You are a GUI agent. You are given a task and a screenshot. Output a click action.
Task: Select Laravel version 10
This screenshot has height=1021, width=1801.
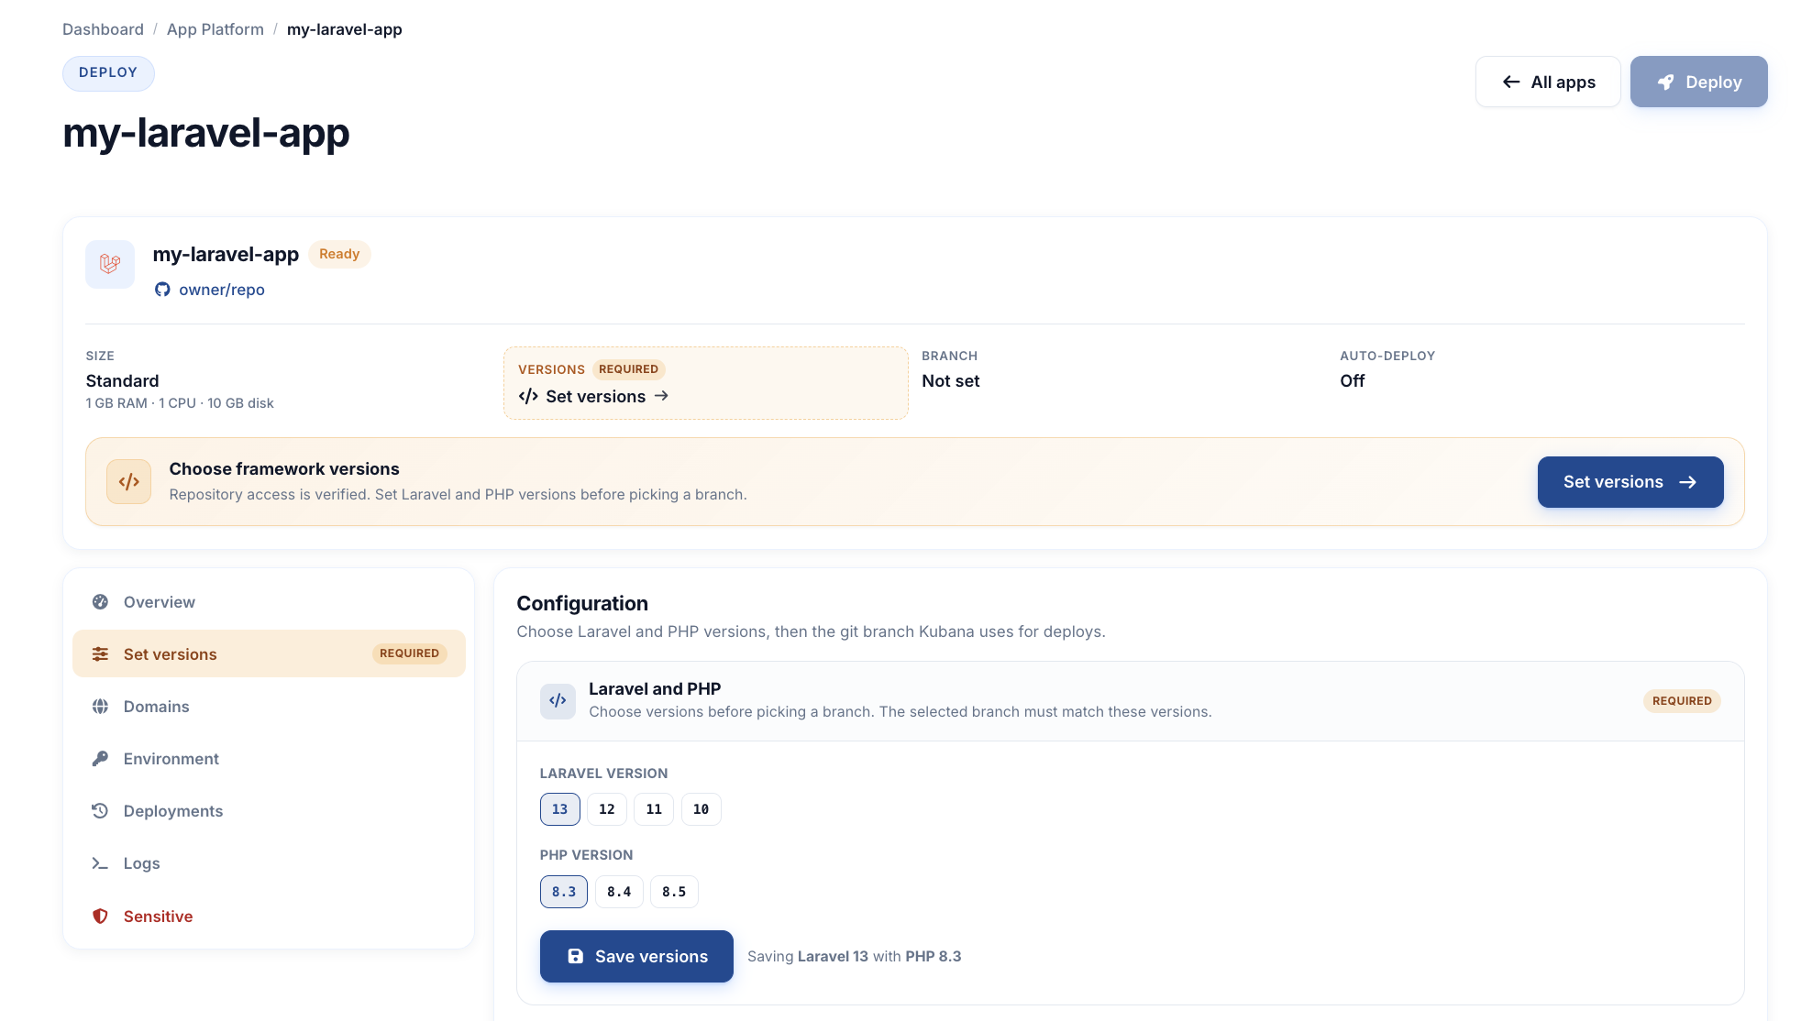(701, 809)
